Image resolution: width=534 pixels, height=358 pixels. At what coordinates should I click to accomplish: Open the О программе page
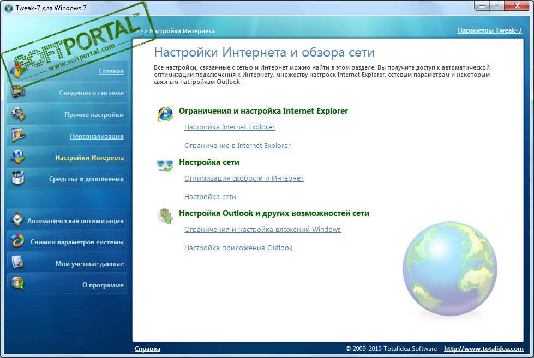click(x=103, y=285)
